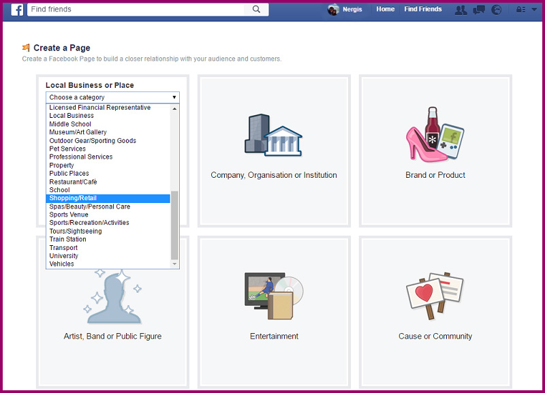Click the Company, Organisation or Institution label

pos(274,175)
